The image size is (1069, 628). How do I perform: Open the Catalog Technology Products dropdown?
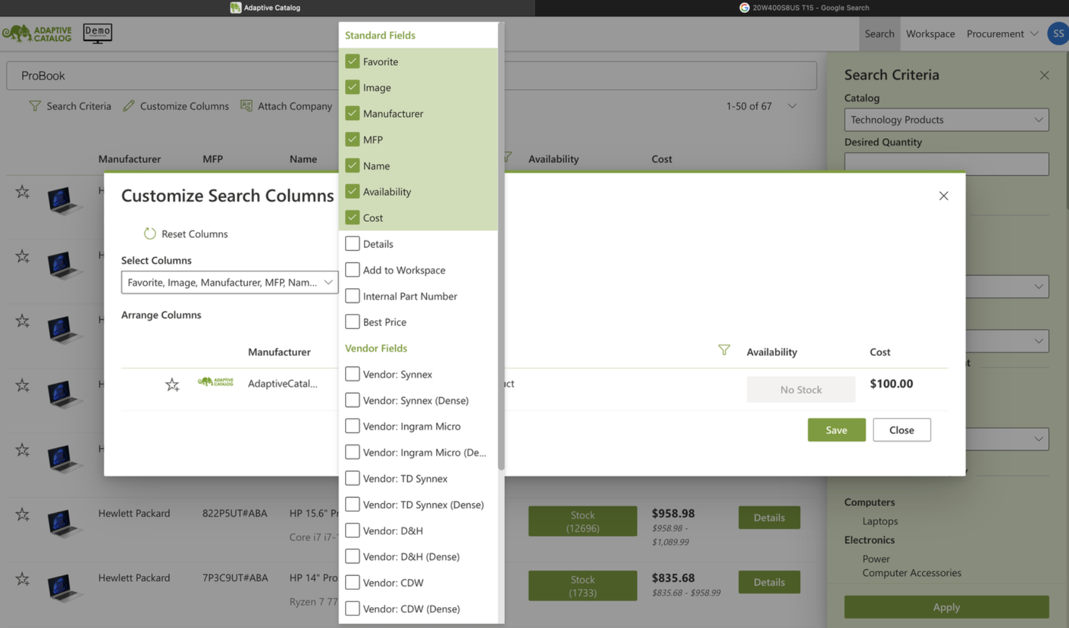pos(946,120)
